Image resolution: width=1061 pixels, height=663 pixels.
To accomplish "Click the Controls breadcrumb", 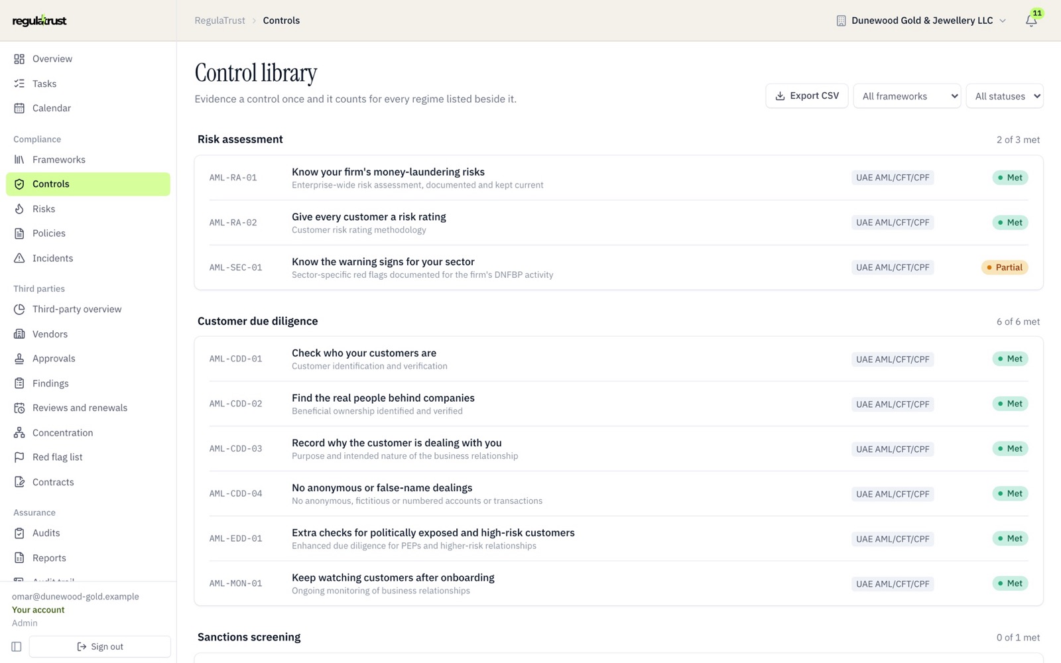I will pos(281,21).
